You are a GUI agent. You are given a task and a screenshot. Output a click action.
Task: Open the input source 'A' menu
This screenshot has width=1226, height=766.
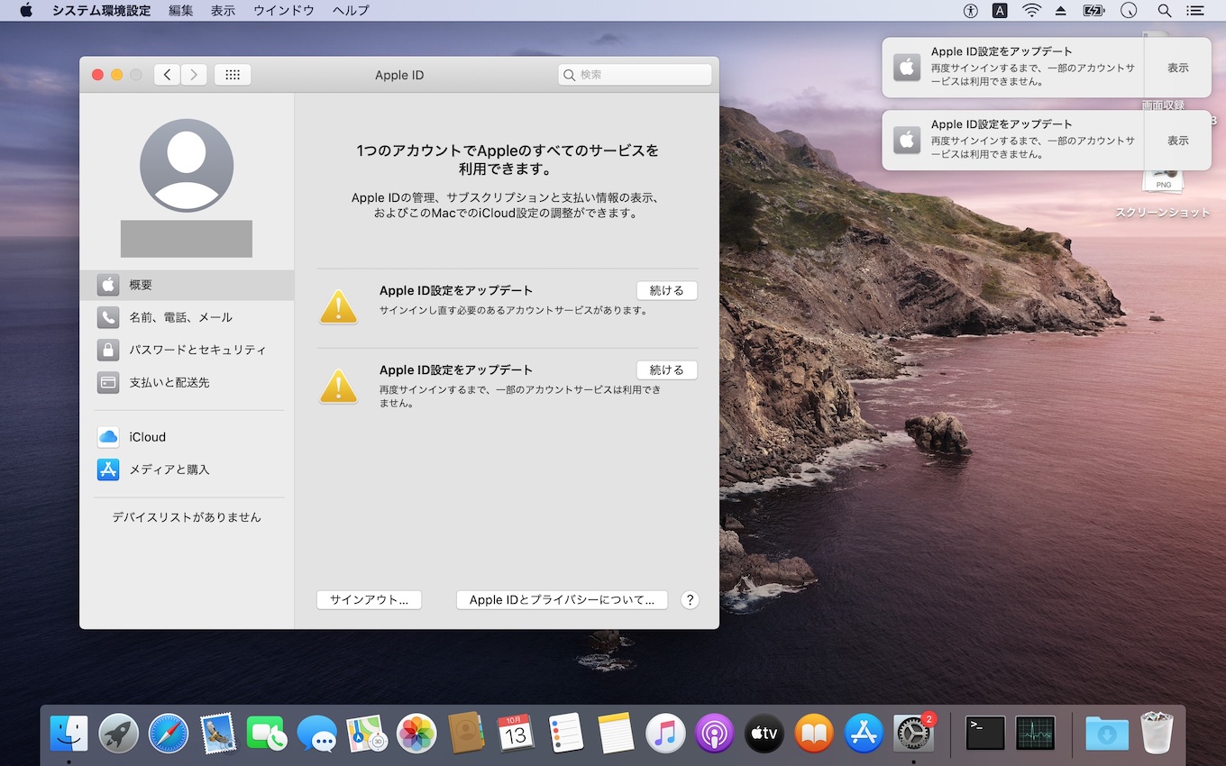tap(1000, 11)
